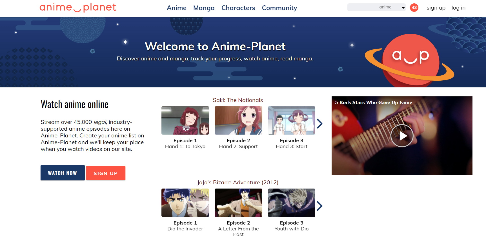Image resolution: width=486 pixels, height=238 pixels.
Task: Click the sign up link in header
Action: (436, 8)
